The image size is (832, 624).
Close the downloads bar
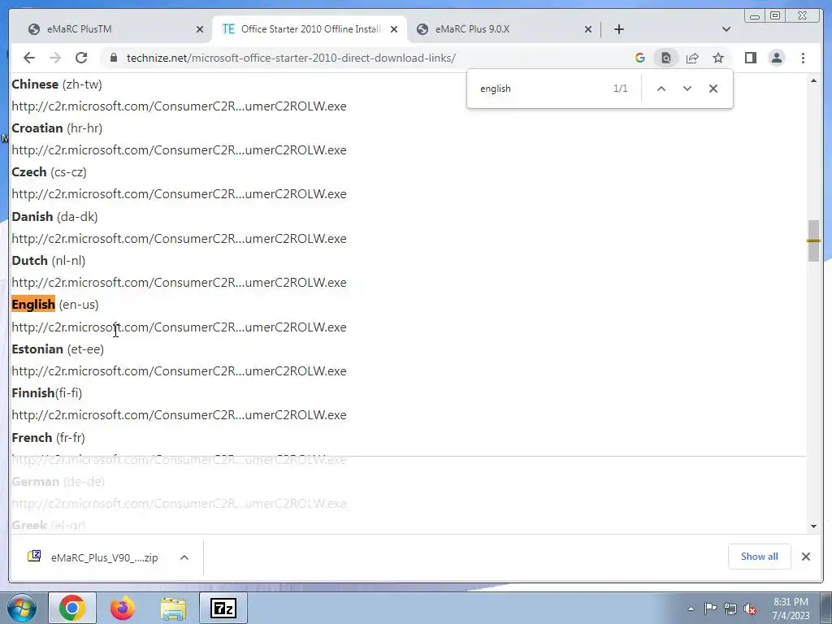point(806,557)
